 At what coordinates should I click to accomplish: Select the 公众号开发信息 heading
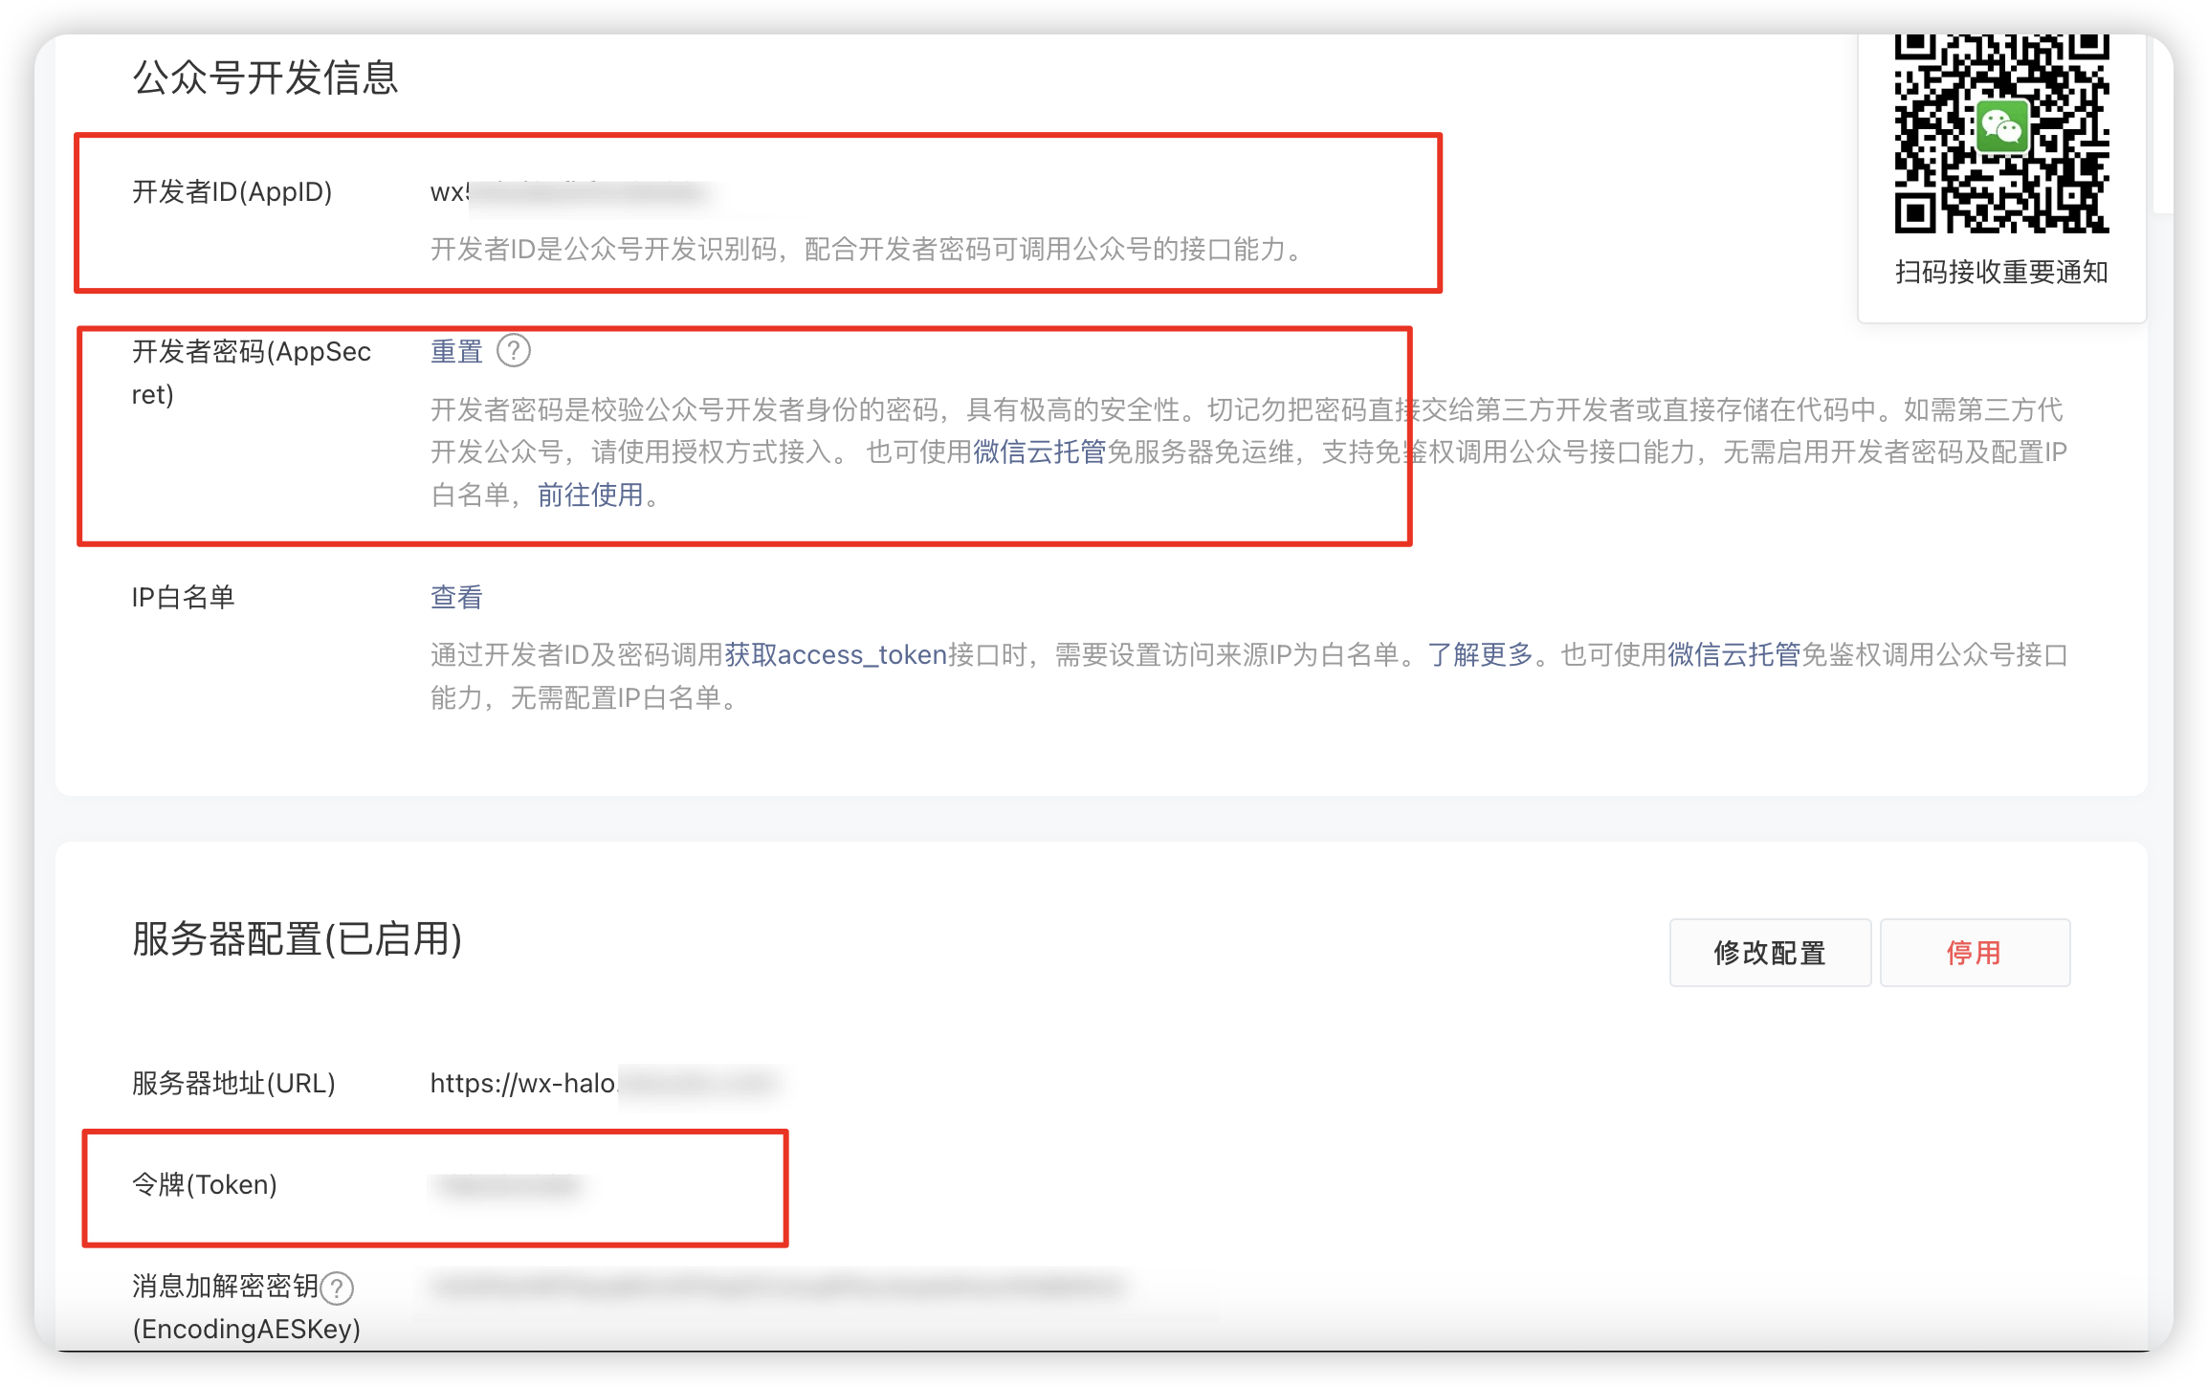pyautogui.click(x=265, y=77)
